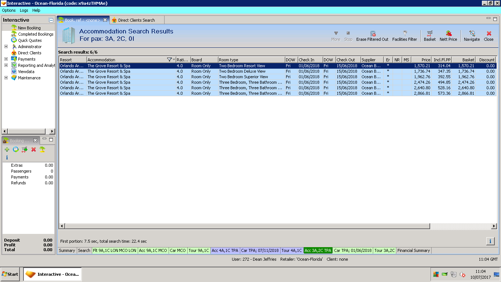The width and height of the screenshot is (501, 282).
Task: Expand the Payments tree node
Action: point(6,59)
